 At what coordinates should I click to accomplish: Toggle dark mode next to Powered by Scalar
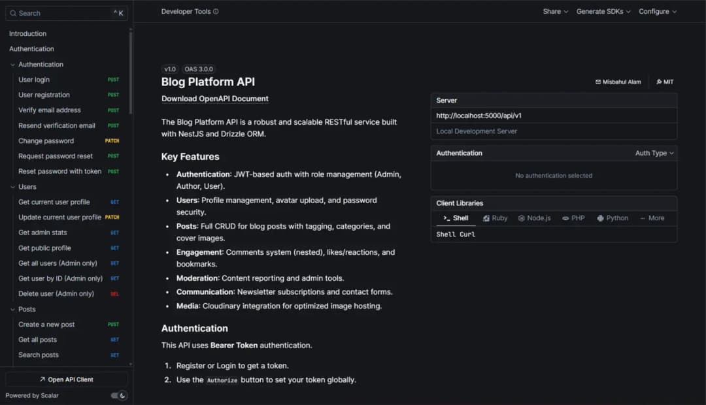(x=120, y=395)
